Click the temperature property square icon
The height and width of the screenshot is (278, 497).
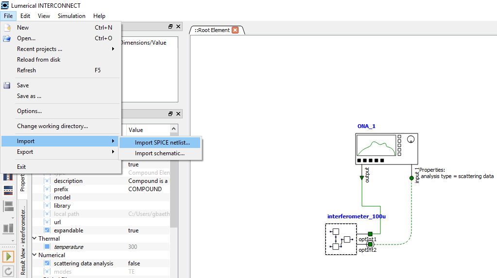[47, 246]
